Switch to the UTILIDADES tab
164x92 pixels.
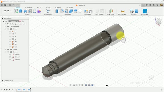[69, 8]
